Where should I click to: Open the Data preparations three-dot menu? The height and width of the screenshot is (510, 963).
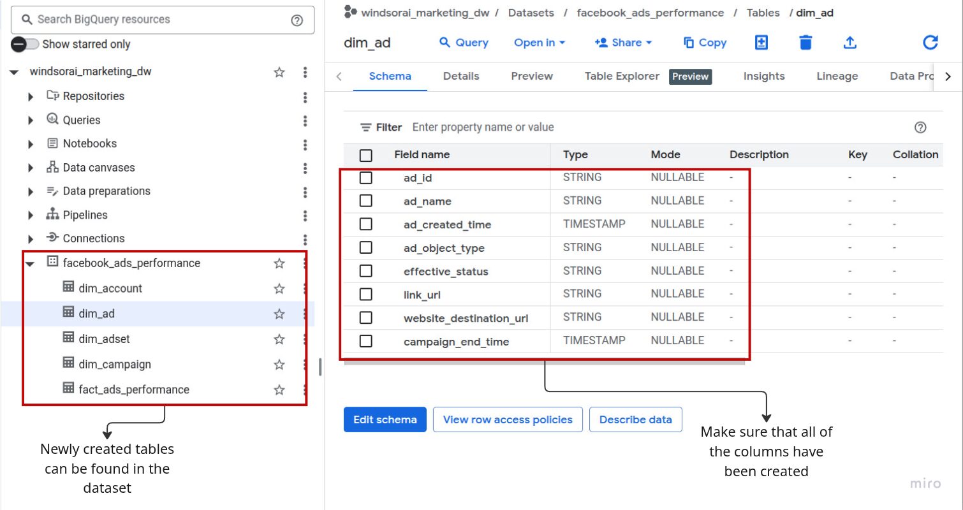305,192
